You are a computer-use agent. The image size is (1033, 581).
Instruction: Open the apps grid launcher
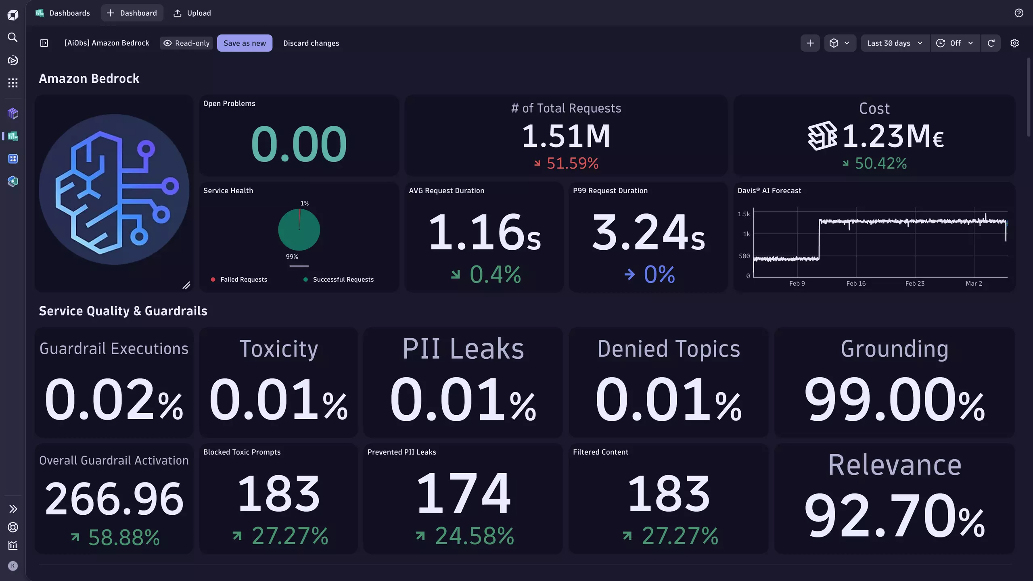click(13, 83)
